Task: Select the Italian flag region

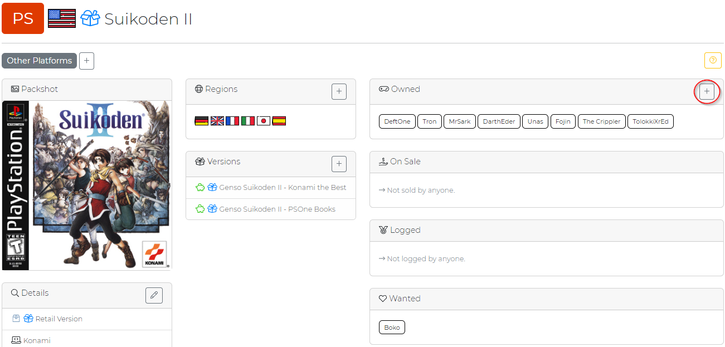Action: pyautogui.click(x=248, y=121)
